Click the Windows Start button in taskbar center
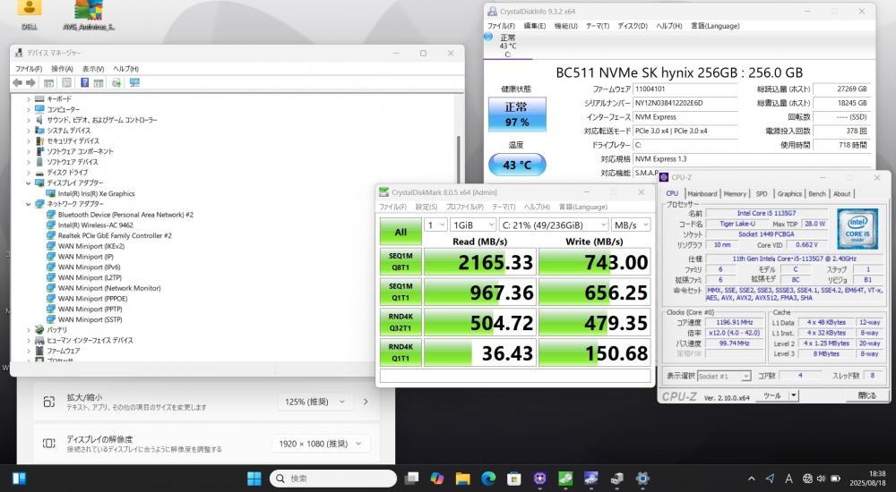896x492 pixels. pyautogui.click(x=254, y=479)
